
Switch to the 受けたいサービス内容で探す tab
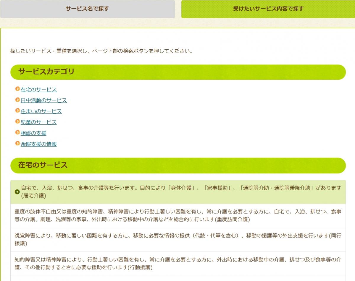(267, 9)
